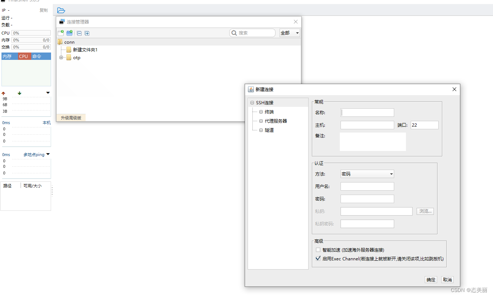Switch to the 内存 tab in process panel
Screen dimensions: 493x296
[x=10, y=56]
